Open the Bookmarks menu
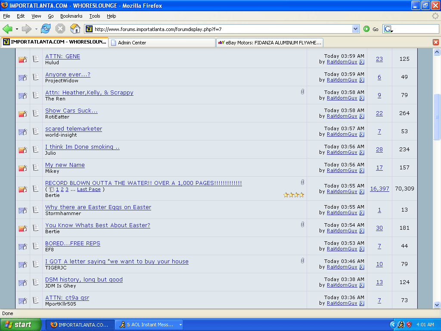This screenshot has width=441, height=331. [x=71, y=16]
